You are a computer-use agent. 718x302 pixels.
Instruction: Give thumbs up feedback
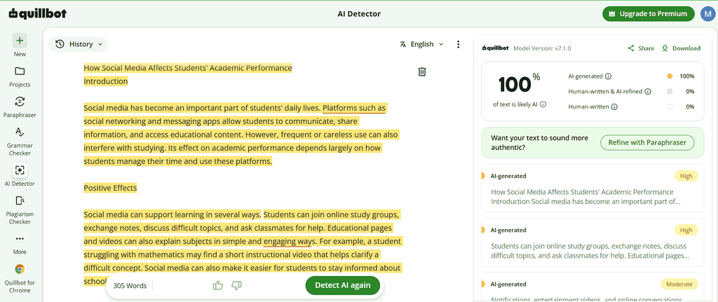click(x=218, y=285)
